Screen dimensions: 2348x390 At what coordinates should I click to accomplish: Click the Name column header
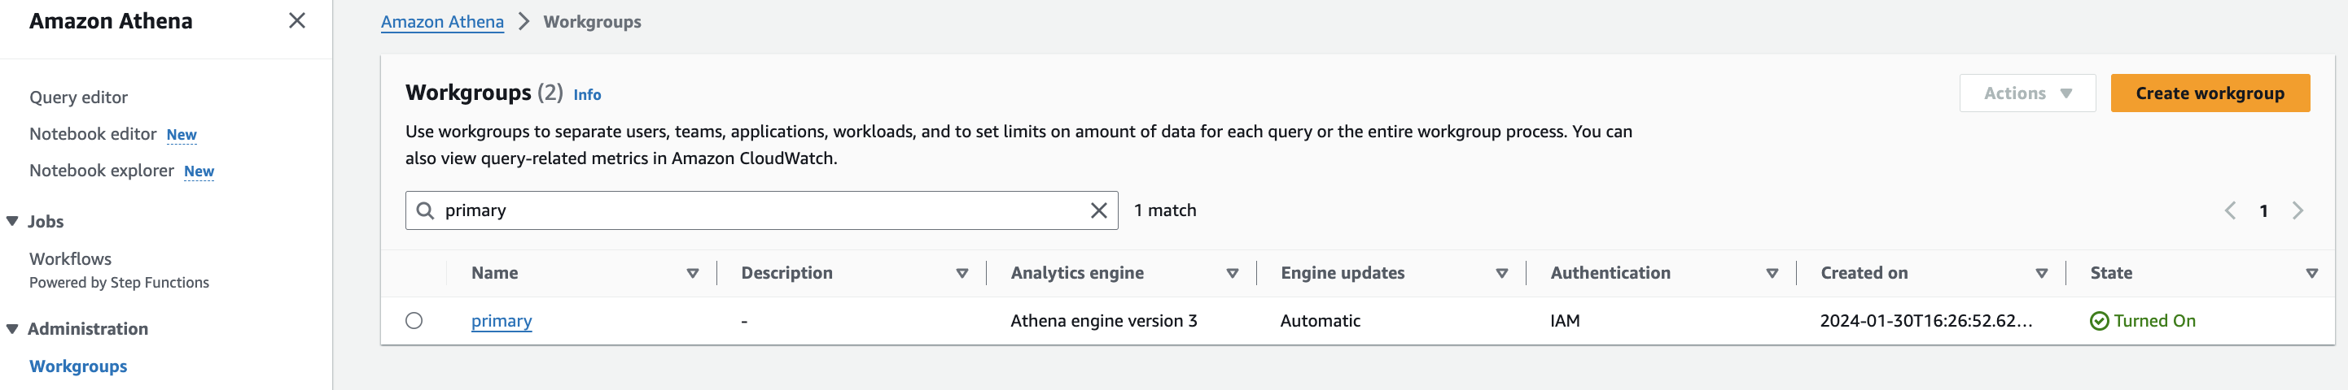click(x=495, y=273)
